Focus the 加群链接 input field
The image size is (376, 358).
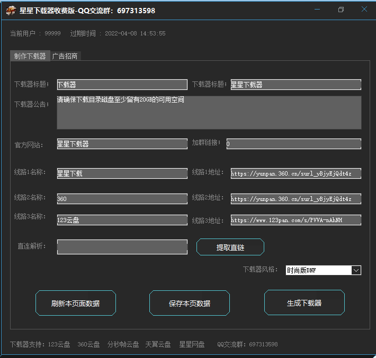click(294, 144)
